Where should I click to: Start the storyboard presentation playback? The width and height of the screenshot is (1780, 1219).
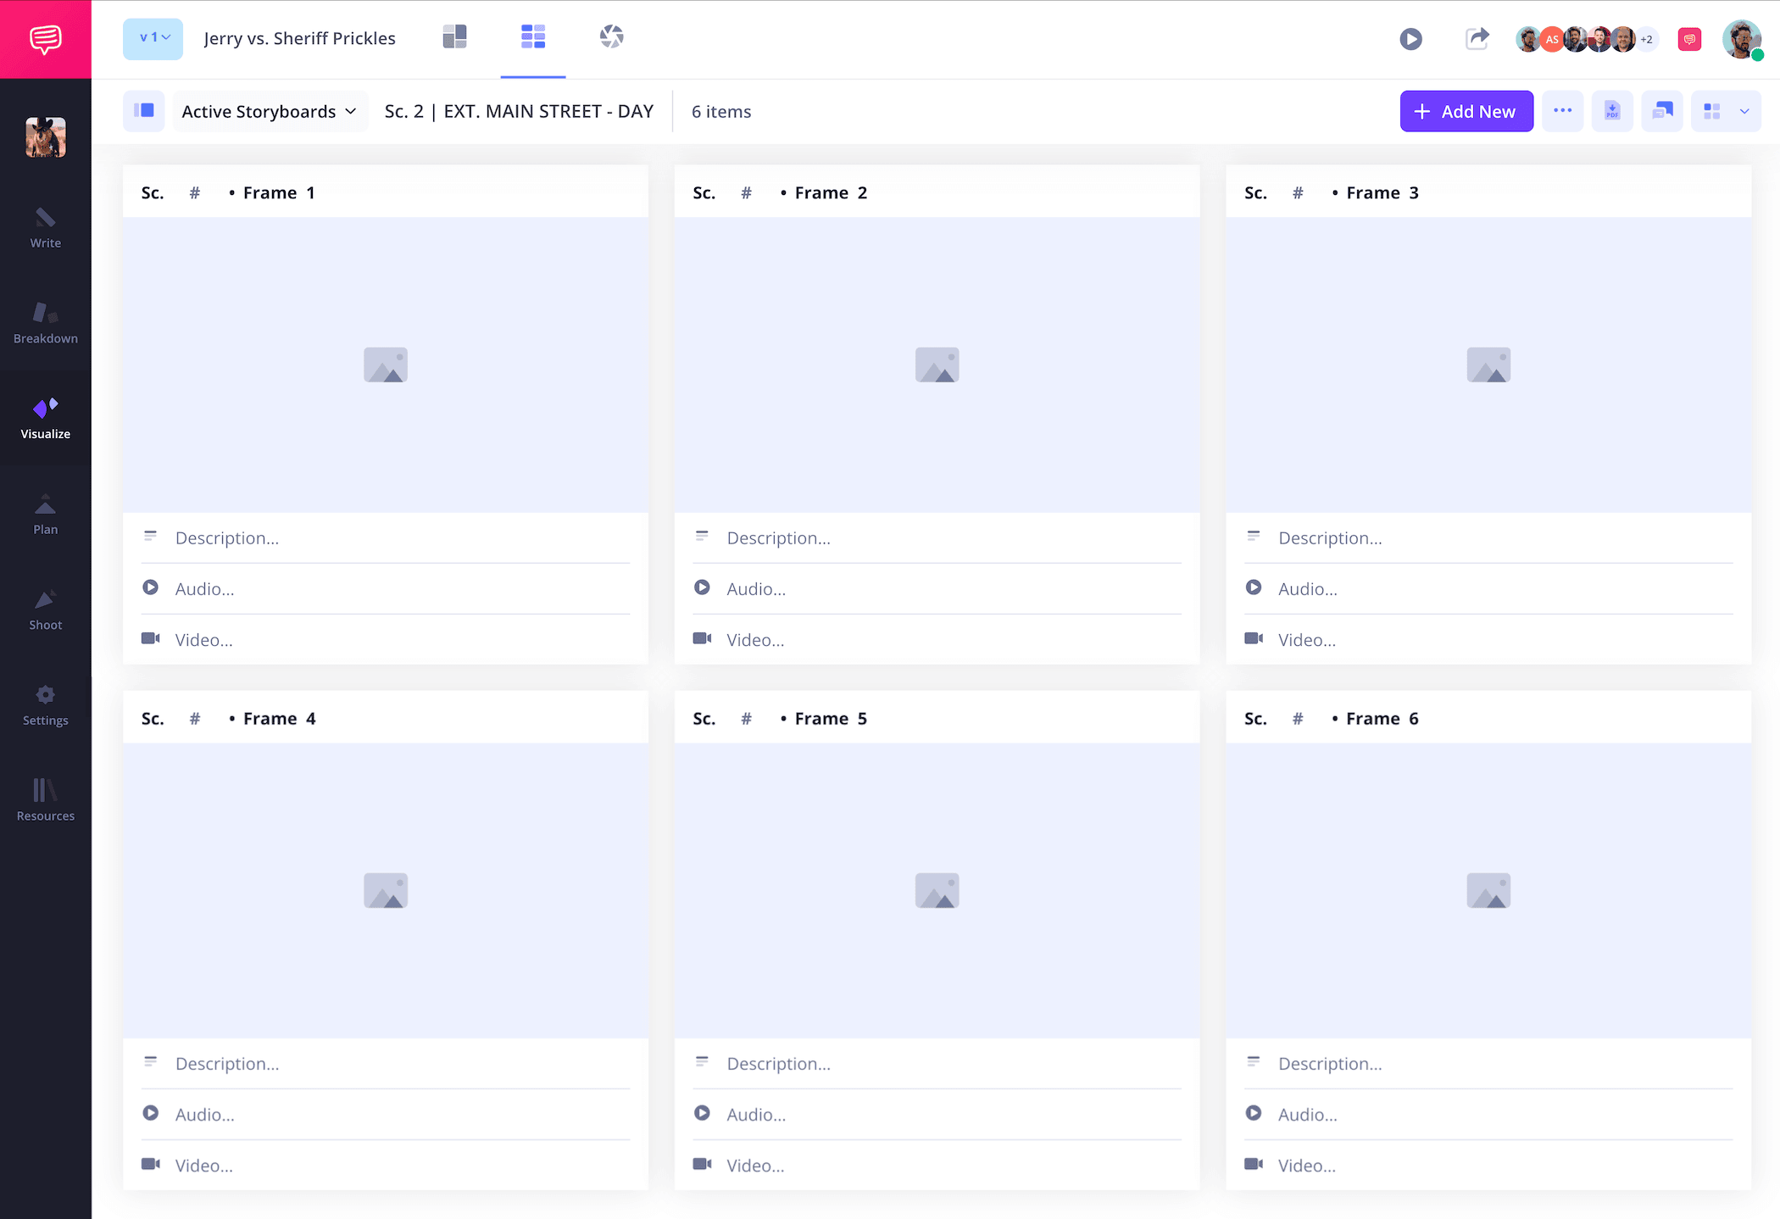[1410, 38]
